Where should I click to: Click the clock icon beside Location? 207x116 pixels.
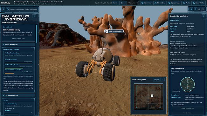(8, 9)
